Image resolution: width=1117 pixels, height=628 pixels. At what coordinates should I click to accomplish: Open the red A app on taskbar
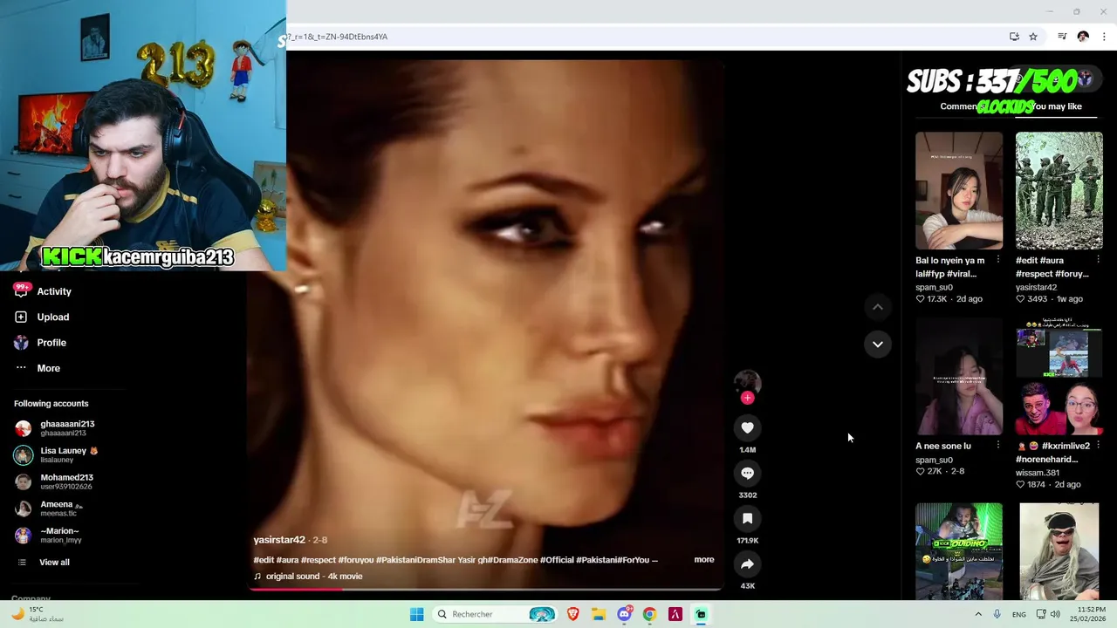(x=675, y=614)
